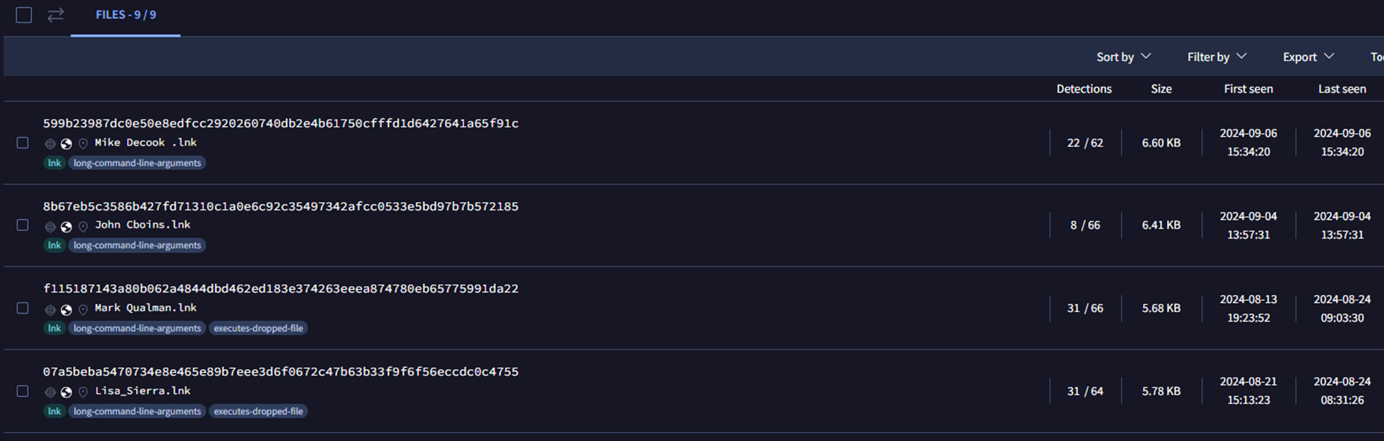Open the Sort by dropdown
The width and height of the screenshot is (1384, 441).
point(1123,57)
